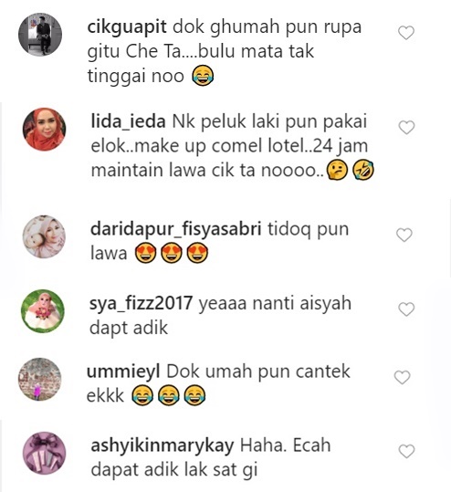Heart the comment from ummieyl
The width and height of the screenshot is (451, 492).
[x=402, y=378]
